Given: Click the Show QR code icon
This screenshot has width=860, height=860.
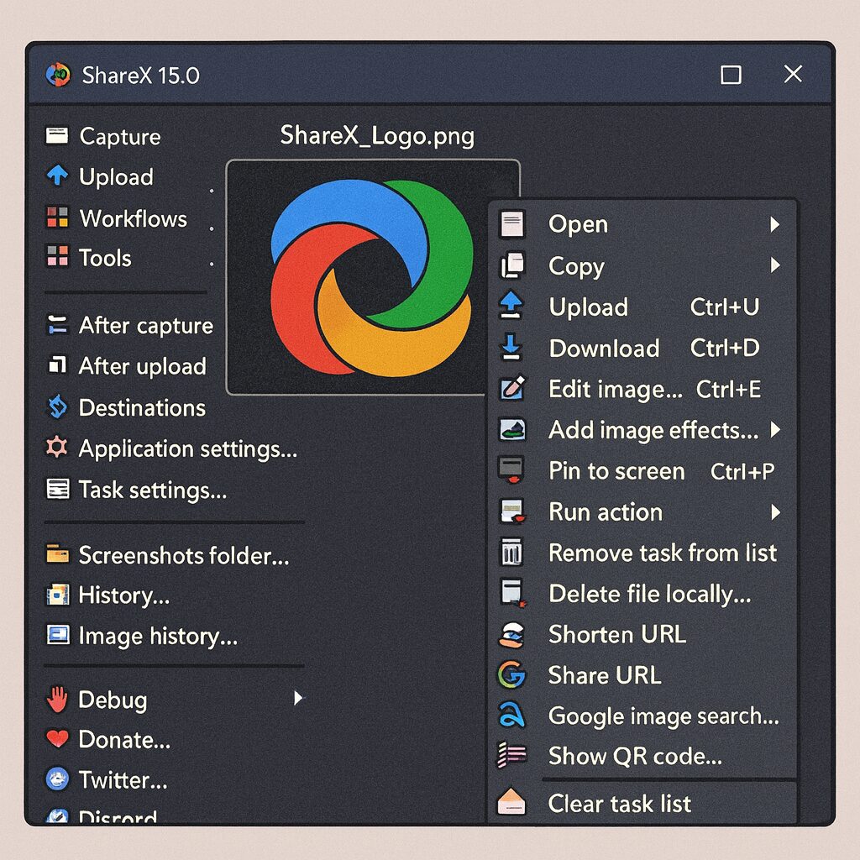Looking at the screenshot, I should pyautogui.click(x=511, y=755).
